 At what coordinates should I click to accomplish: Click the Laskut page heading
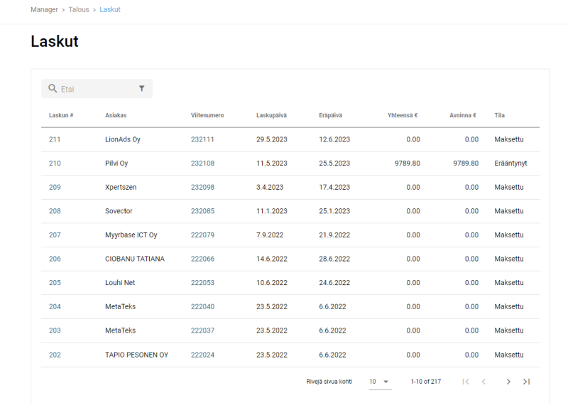coord(55,41)
